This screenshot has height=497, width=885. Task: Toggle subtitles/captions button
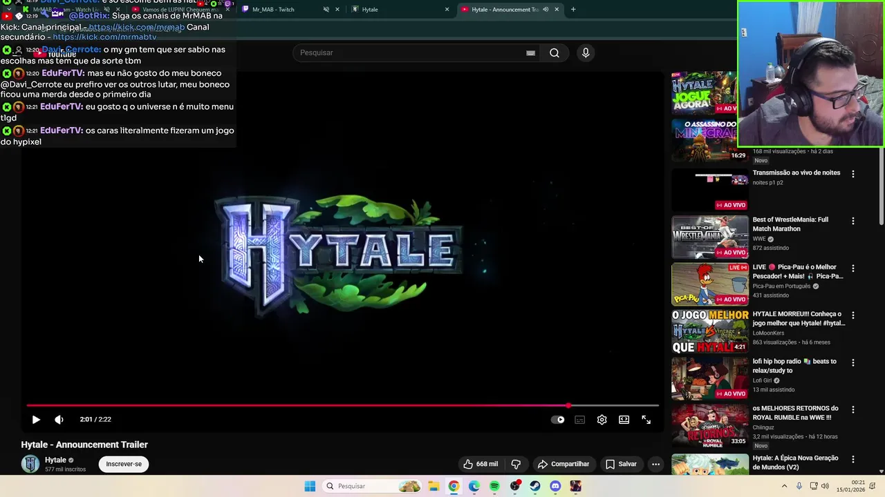click(x=579, y=420)
